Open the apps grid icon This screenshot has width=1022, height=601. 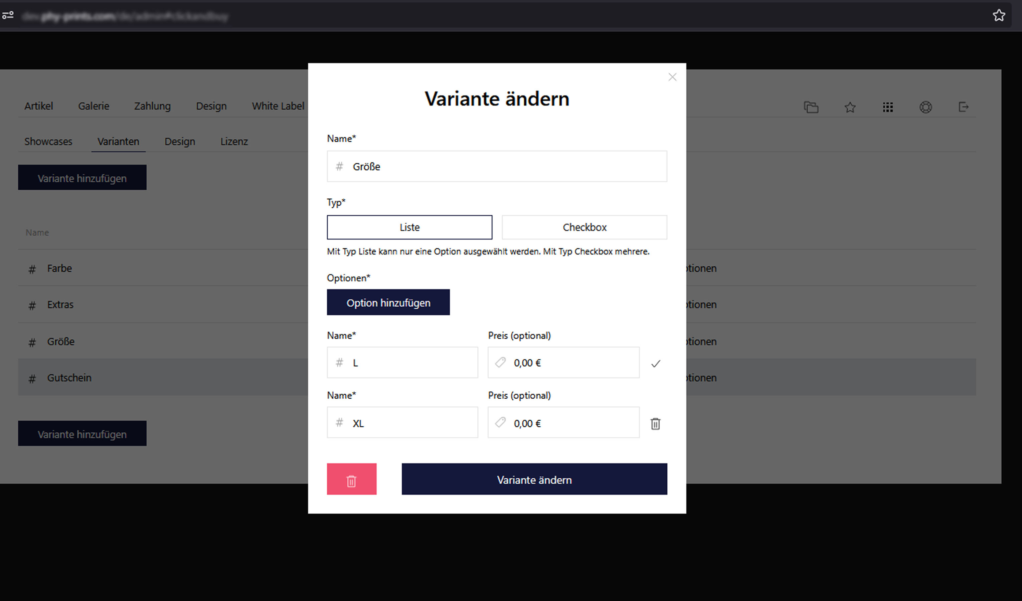(887, 107)
